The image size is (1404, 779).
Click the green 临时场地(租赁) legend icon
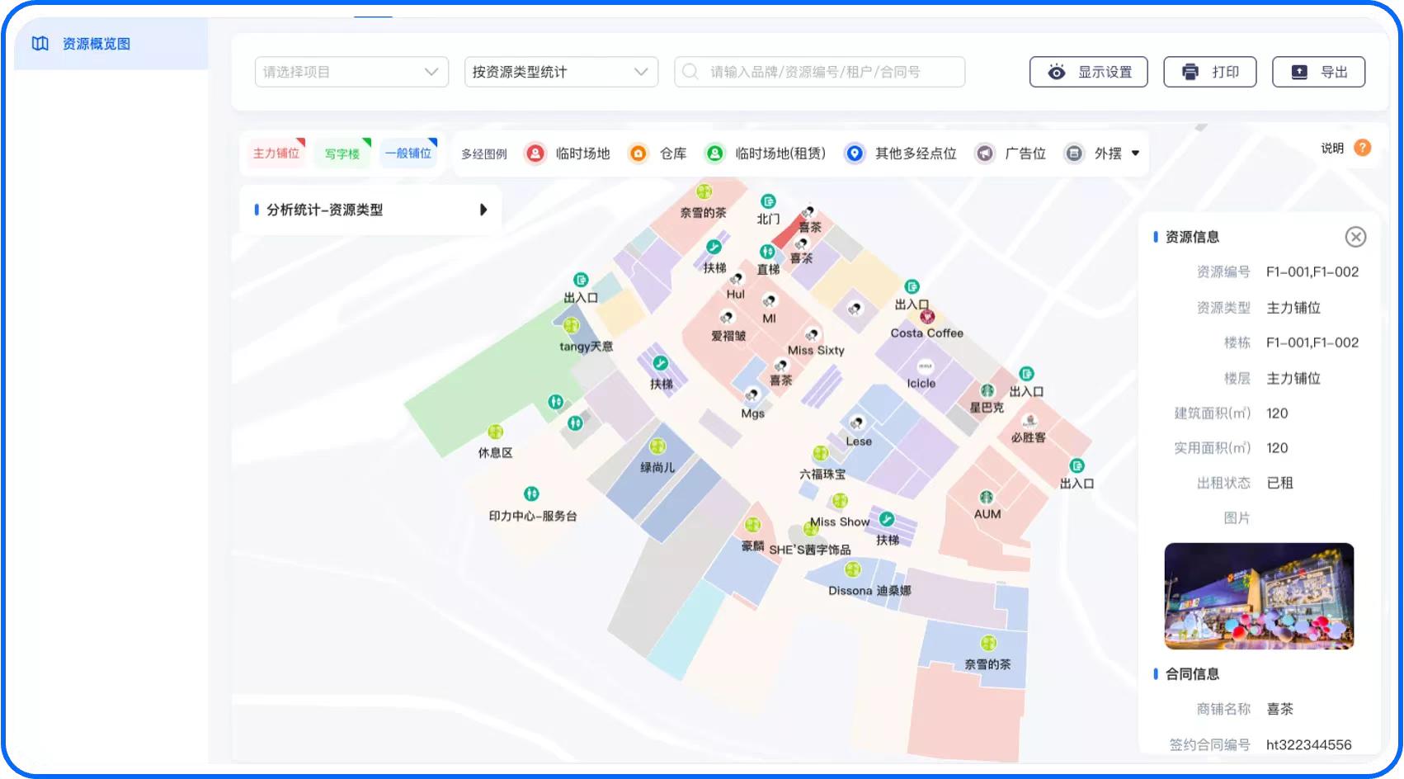[x=714, y=153]
